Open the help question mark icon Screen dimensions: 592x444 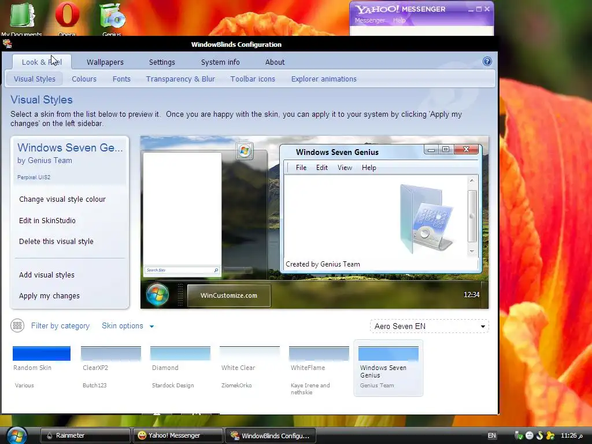coord(487,61)
